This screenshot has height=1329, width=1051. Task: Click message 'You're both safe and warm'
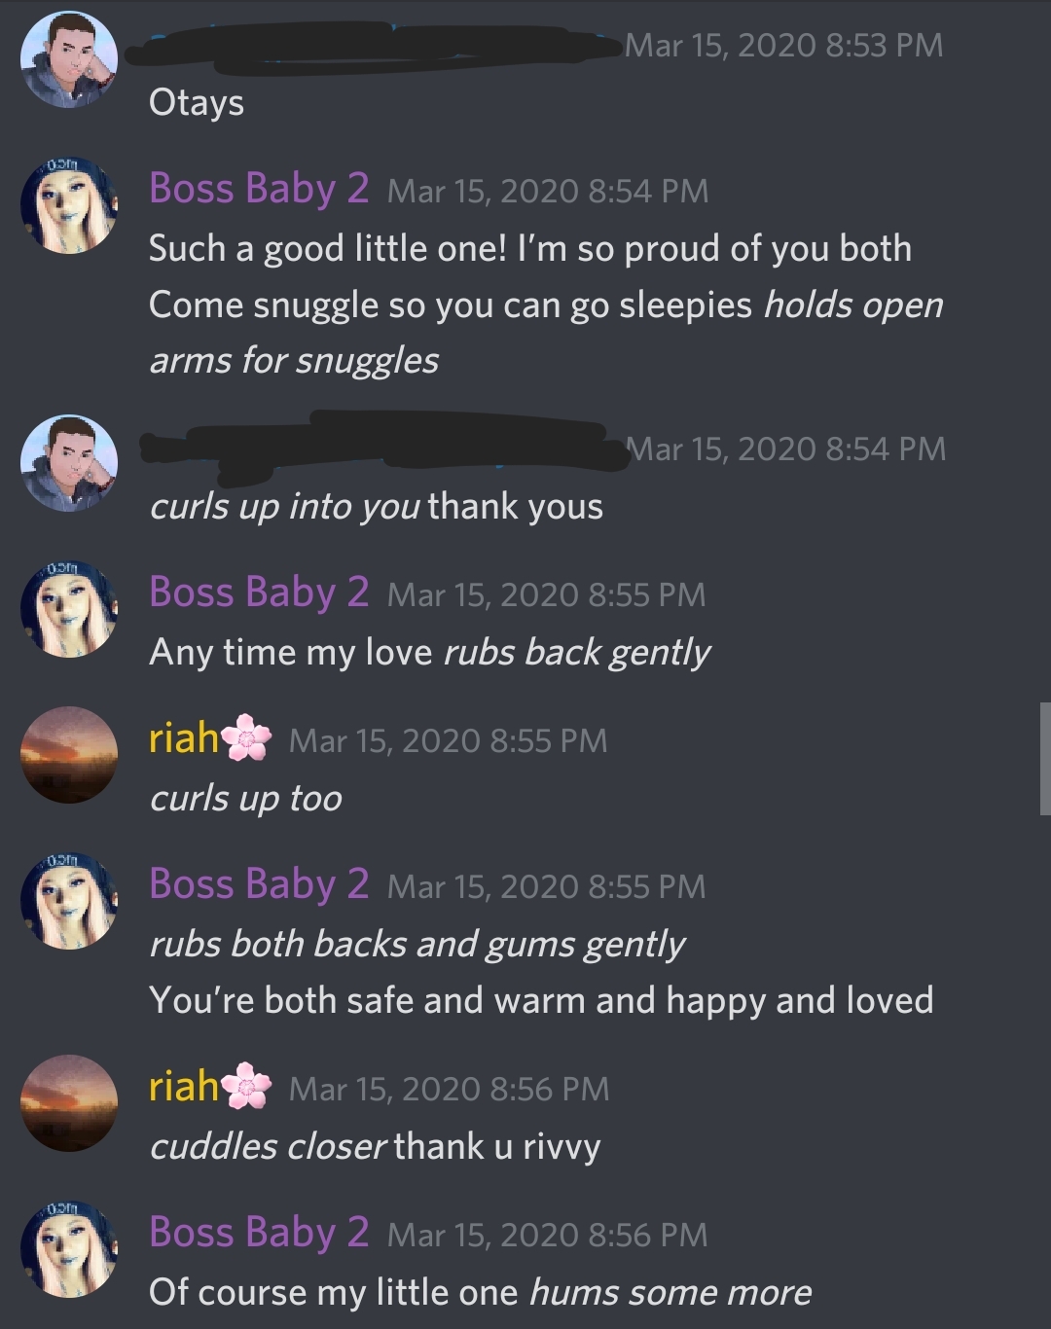tap(541, 1000)
